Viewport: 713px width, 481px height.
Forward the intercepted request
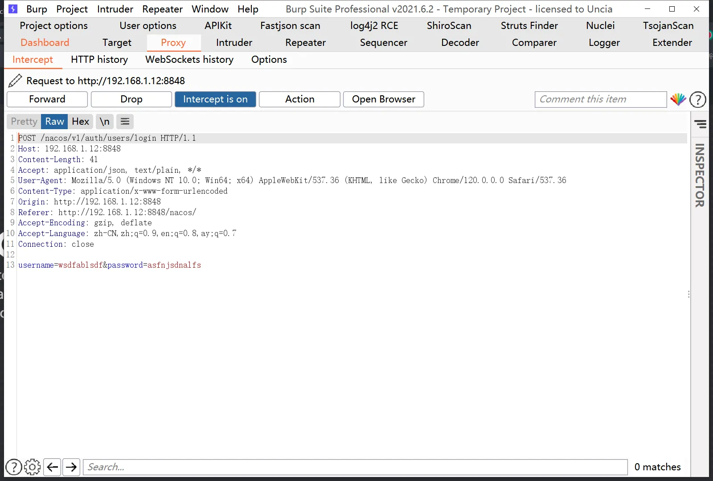pos(47,99)
